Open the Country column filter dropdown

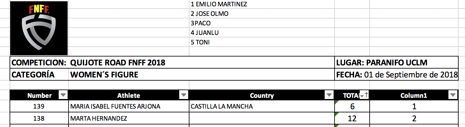pyautogui.click(x=328, y=95)
